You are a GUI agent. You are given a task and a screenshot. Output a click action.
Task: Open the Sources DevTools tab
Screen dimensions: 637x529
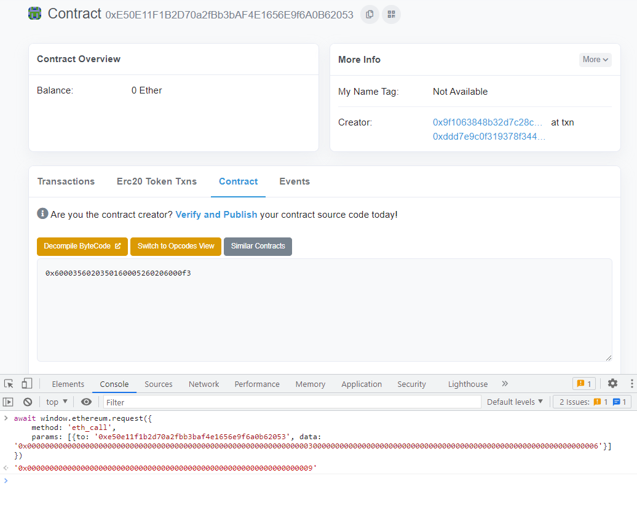(159, 384)
